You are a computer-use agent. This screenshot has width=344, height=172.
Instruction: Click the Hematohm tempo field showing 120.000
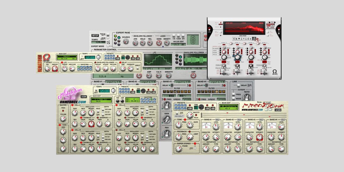(x=90, y=57)
